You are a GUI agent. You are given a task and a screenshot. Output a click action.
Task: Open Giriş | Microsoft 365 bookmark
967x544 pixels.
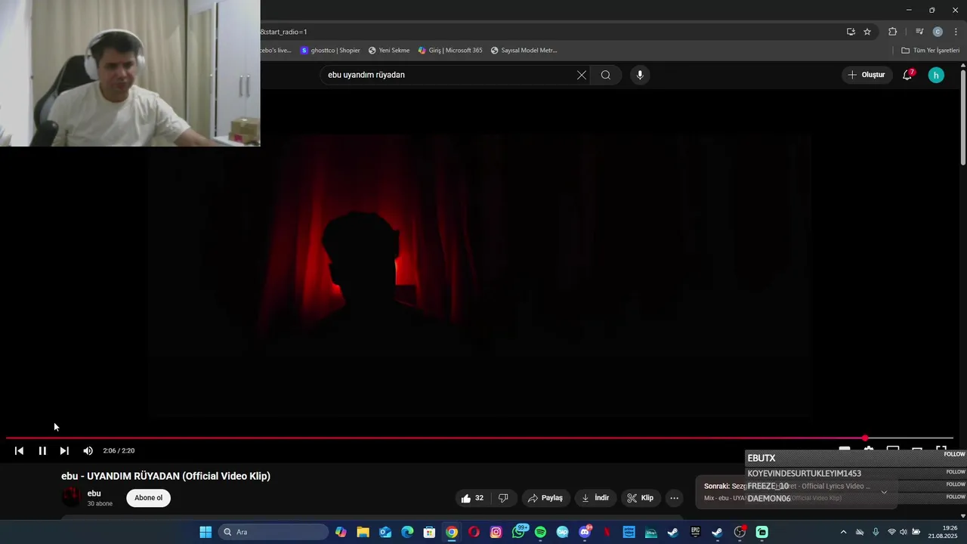coord(450,51)
